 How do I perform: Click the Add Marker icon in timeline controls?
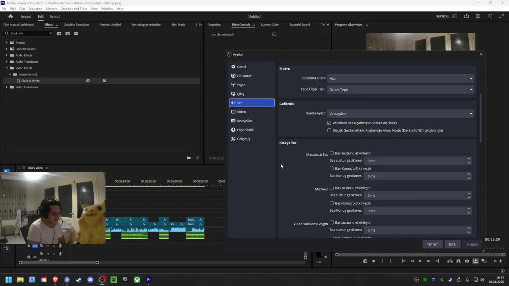[x=373, y=261]
